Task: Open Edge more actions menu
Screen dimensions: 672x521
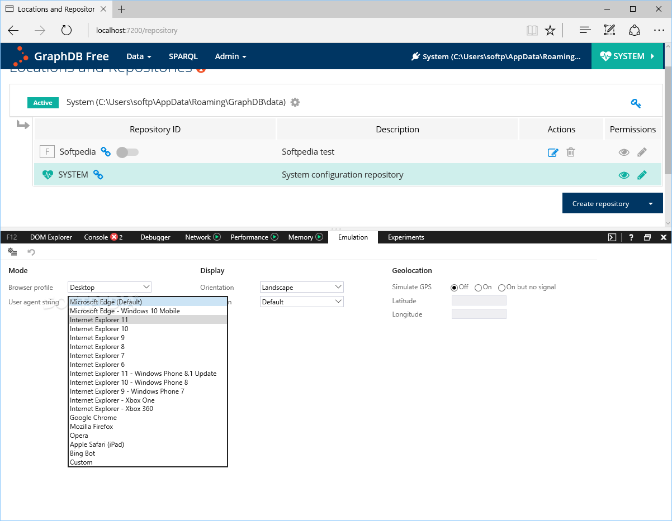Action: 659,30
